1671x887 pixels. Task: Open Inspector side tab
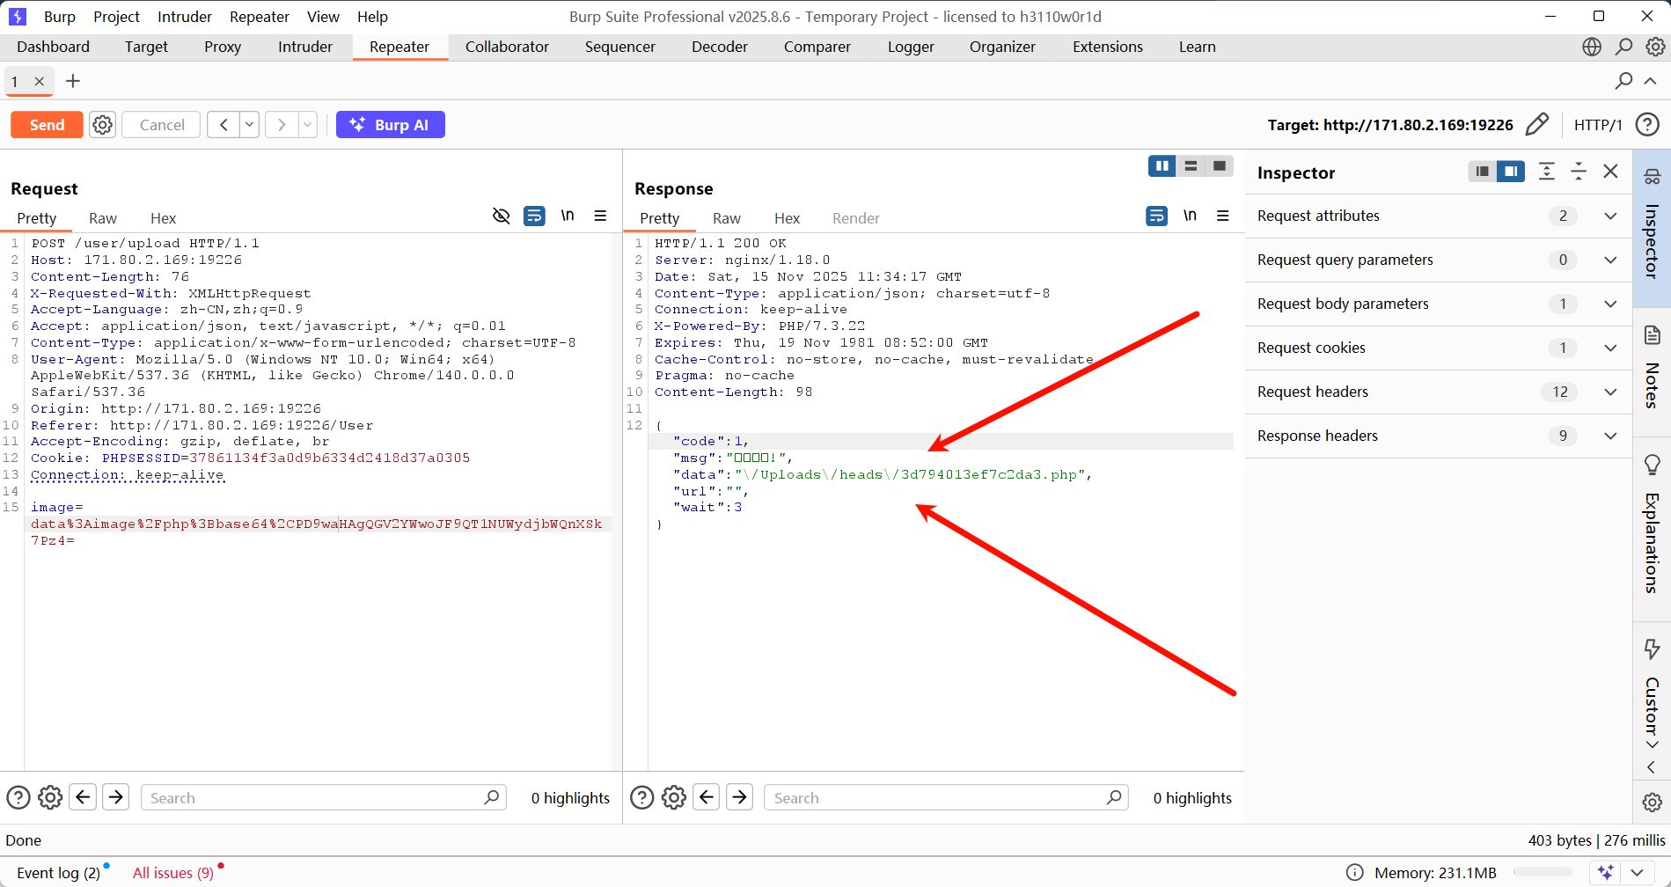1652,227
